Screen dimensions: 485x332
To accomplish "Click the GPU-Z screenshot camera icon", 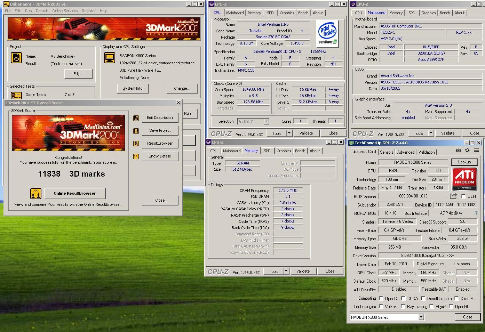I will click(x=459, y=150).
